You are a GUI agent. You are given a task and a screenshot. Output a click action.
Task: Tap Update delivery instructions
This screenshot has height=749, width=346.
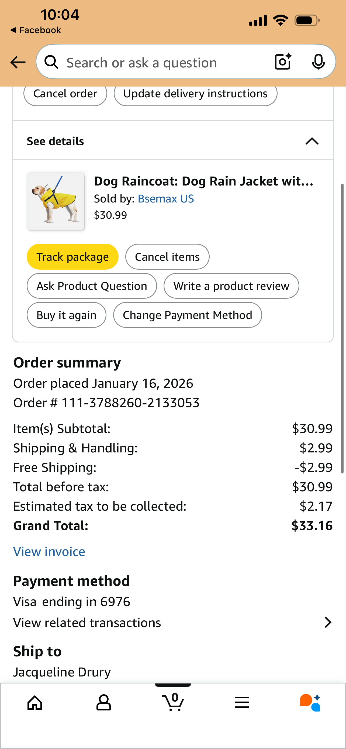coord(195,94)
